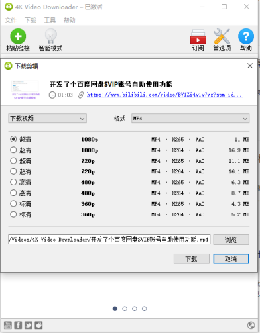Maximize the 4K Video Downloader window
The width and height of the screenshot is (260, 333).
(224, 7)
